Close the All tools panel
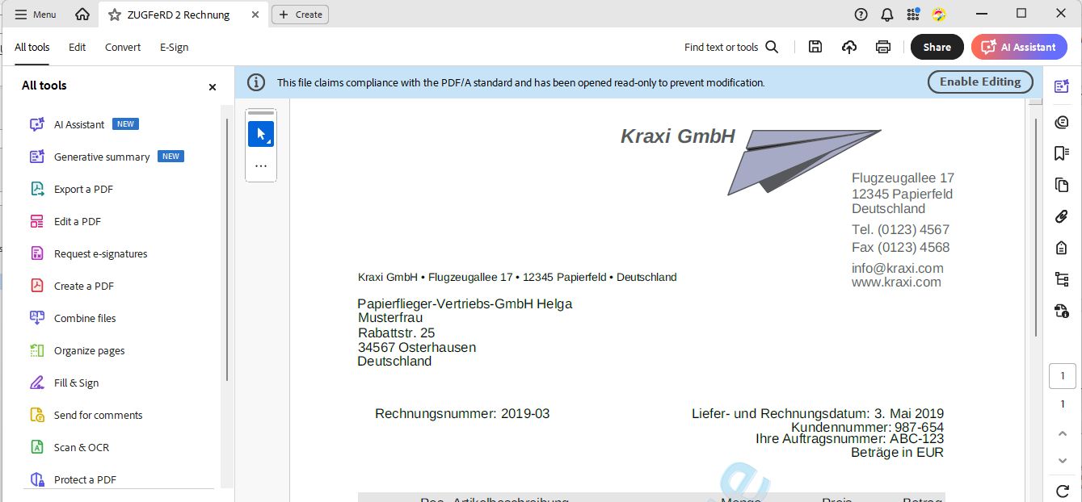This screenshot has width=1082, height=502. (x=213, y=86)
